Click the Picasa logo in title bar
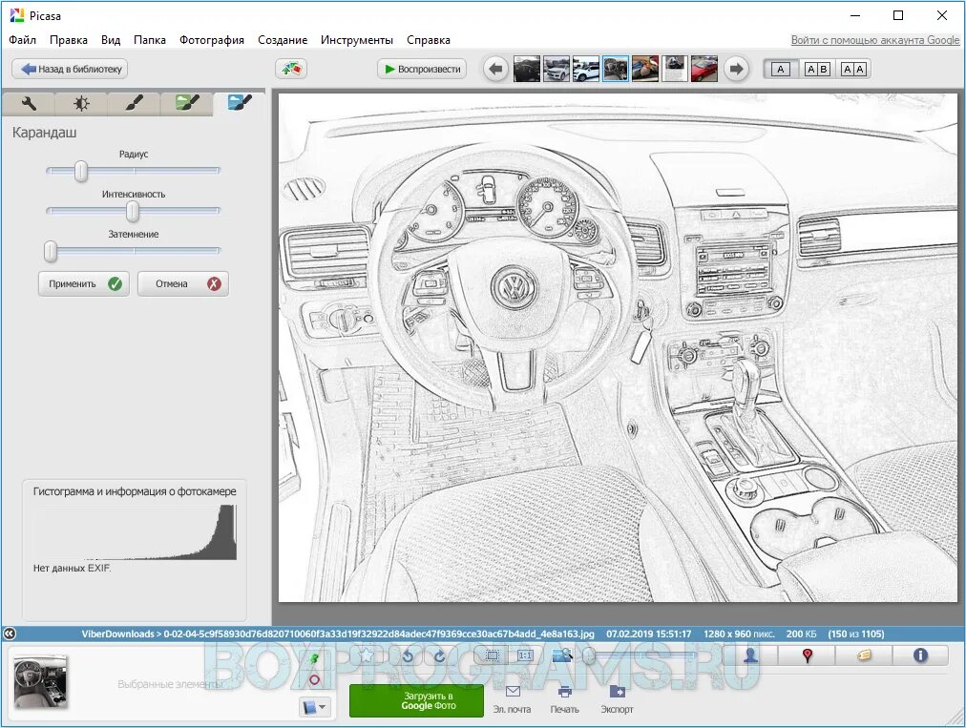Screen dimensions: 966x728 click(16, 15)
